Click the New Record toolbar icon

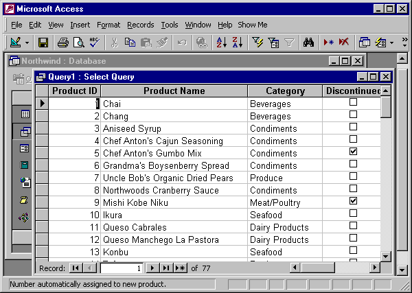click(328, 43)
